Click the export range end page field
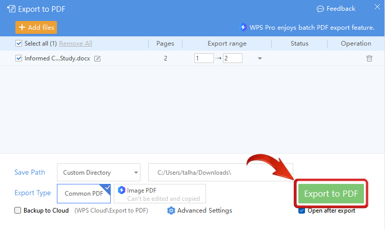The width and height of the screenshot is (385, 230). coord(233,58)
